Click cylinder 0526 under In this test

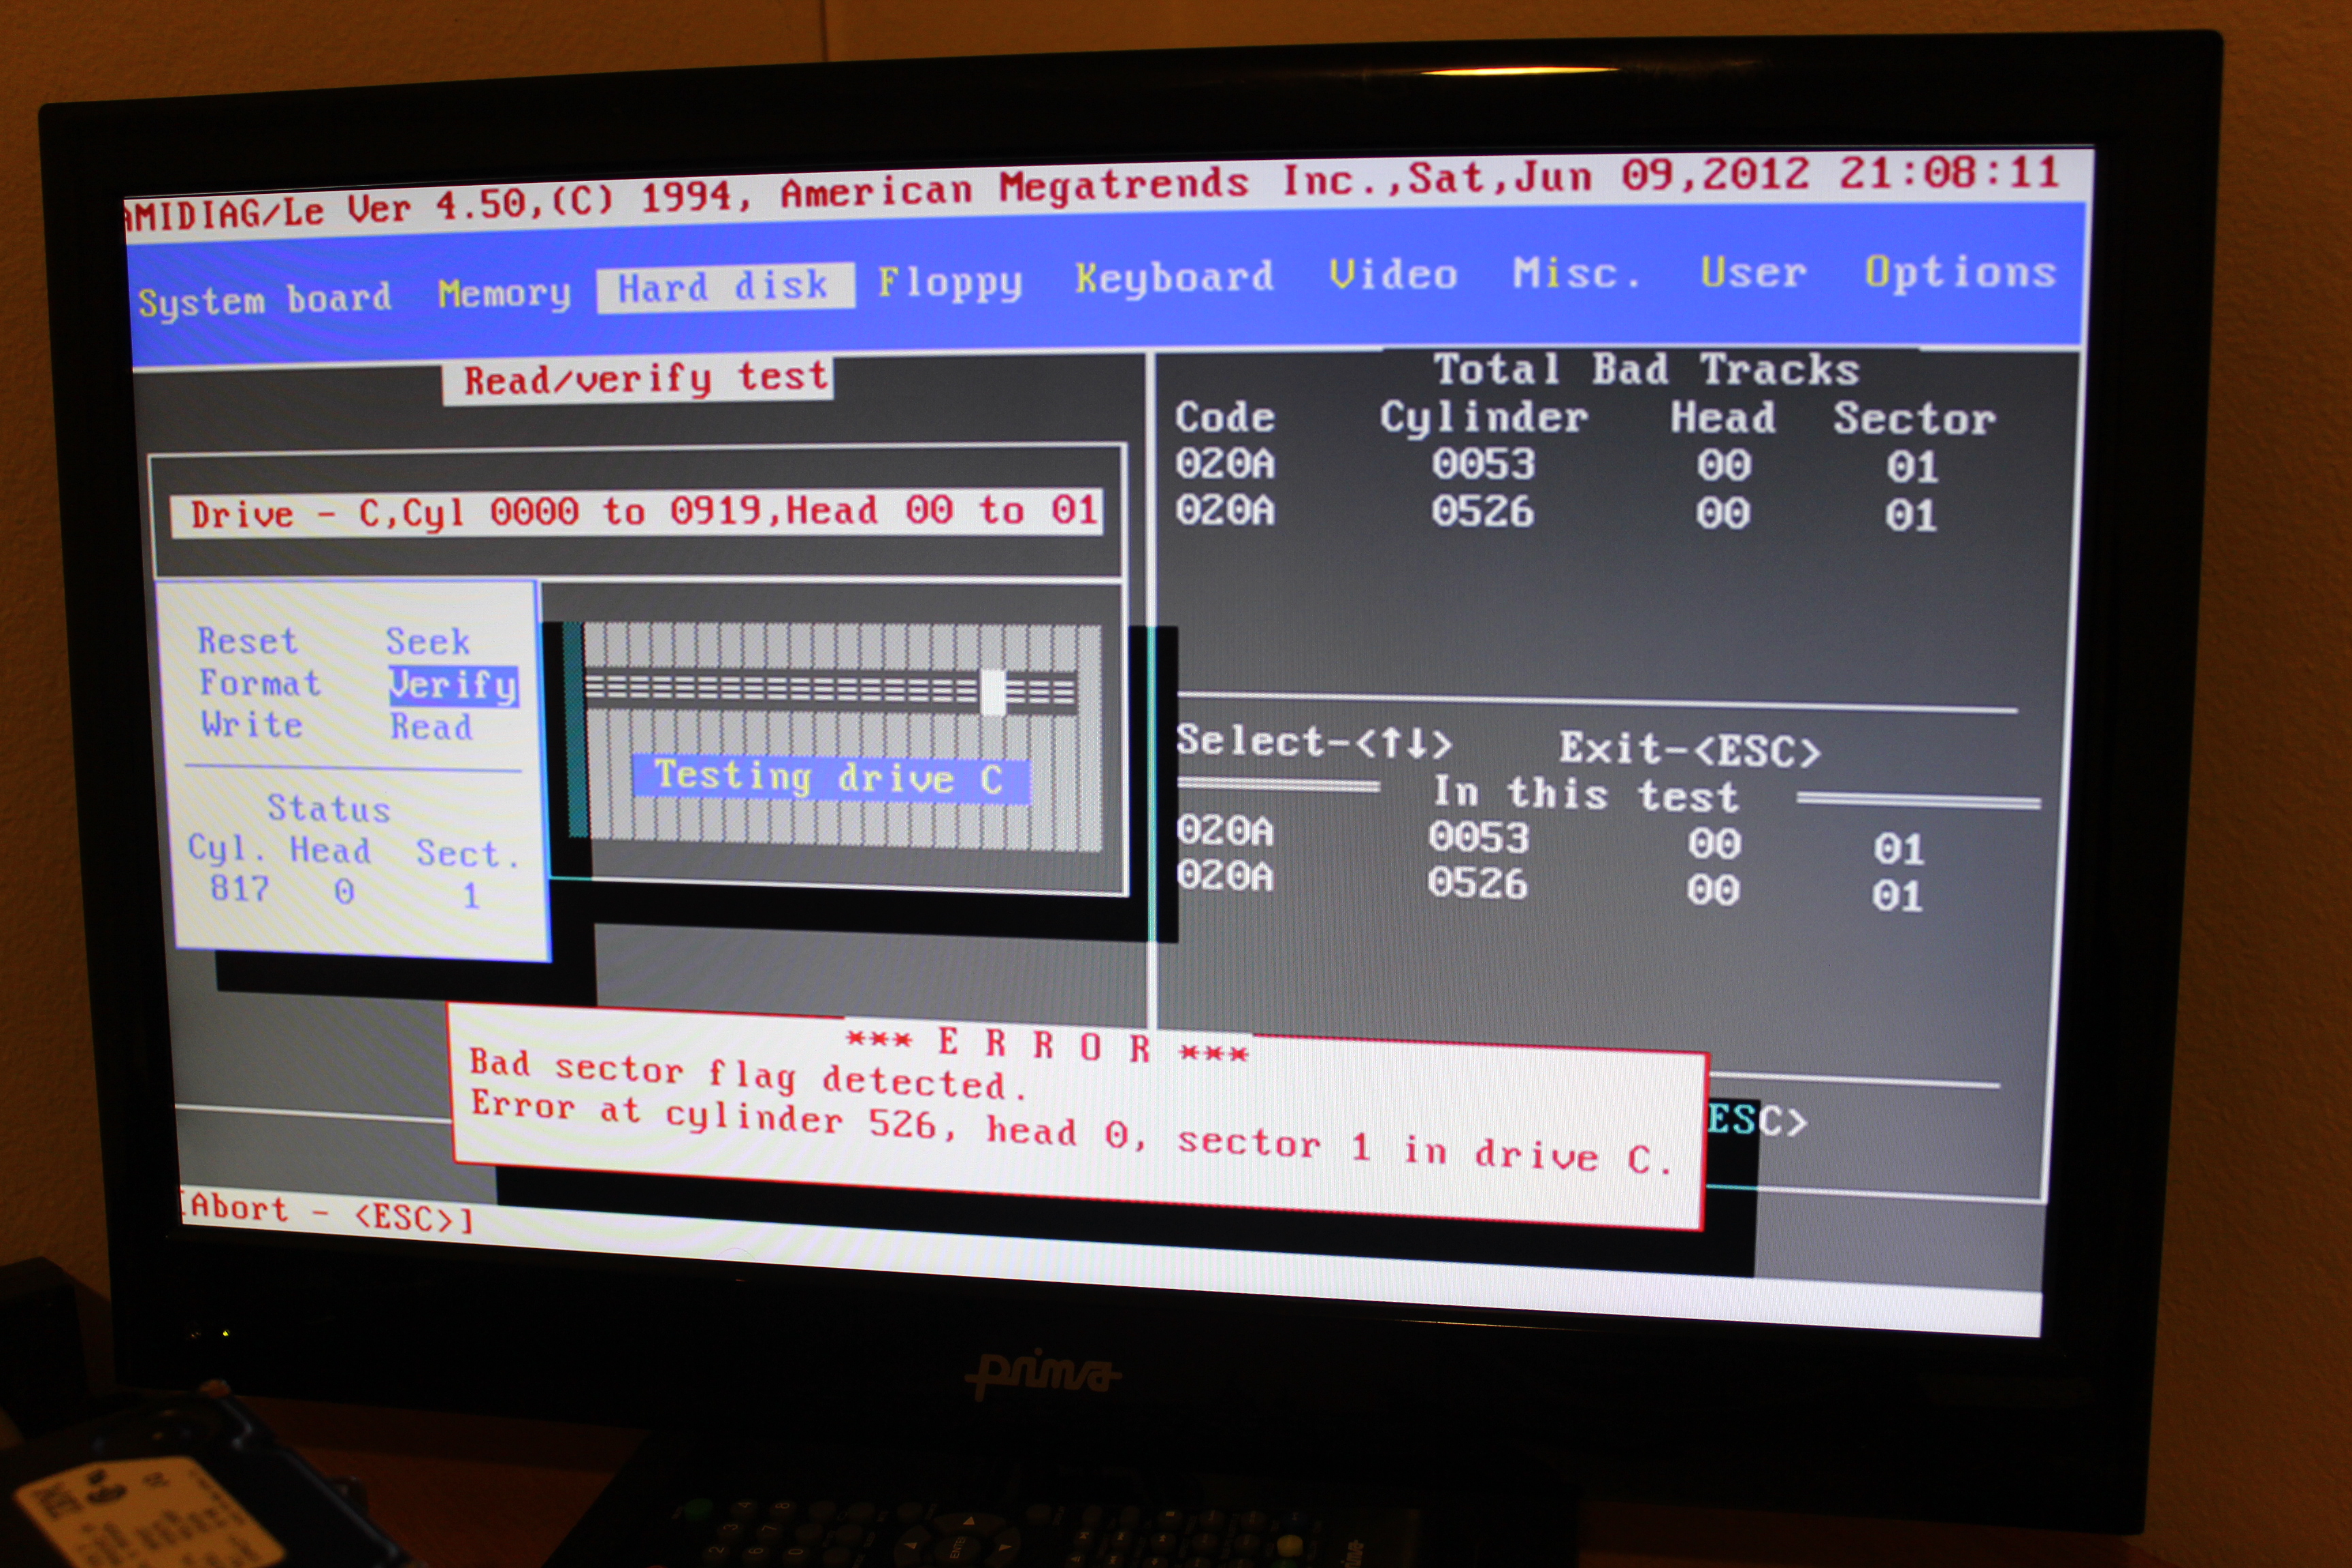pos(1477,884)
